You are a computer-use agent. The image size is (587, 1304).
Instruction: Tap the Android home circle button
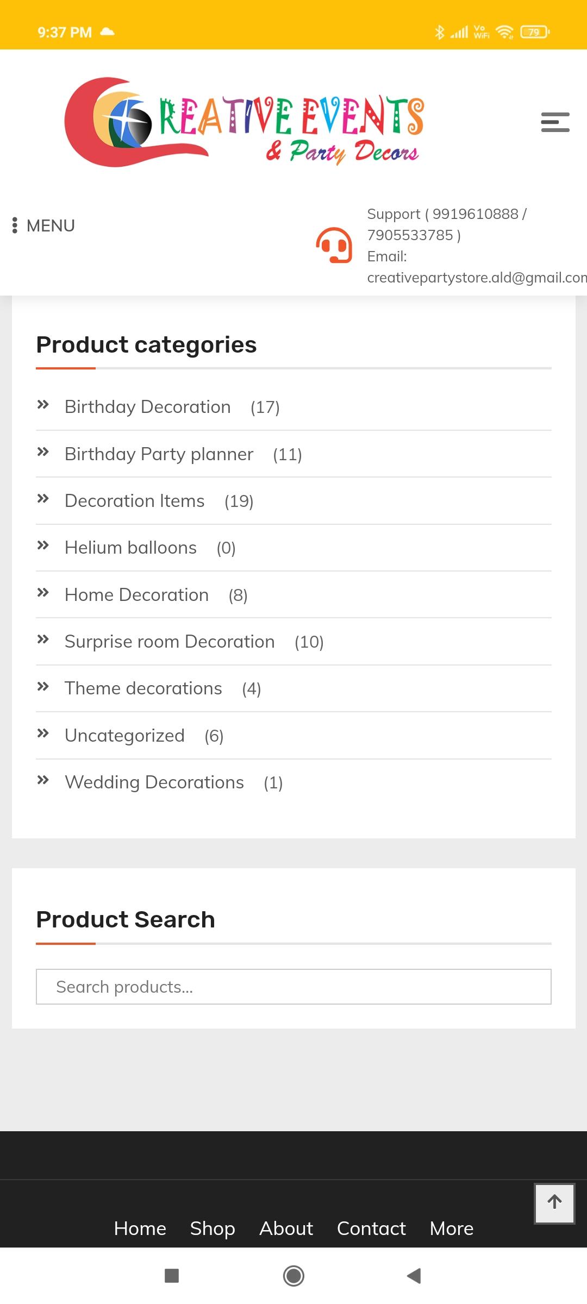point(293,1276)
